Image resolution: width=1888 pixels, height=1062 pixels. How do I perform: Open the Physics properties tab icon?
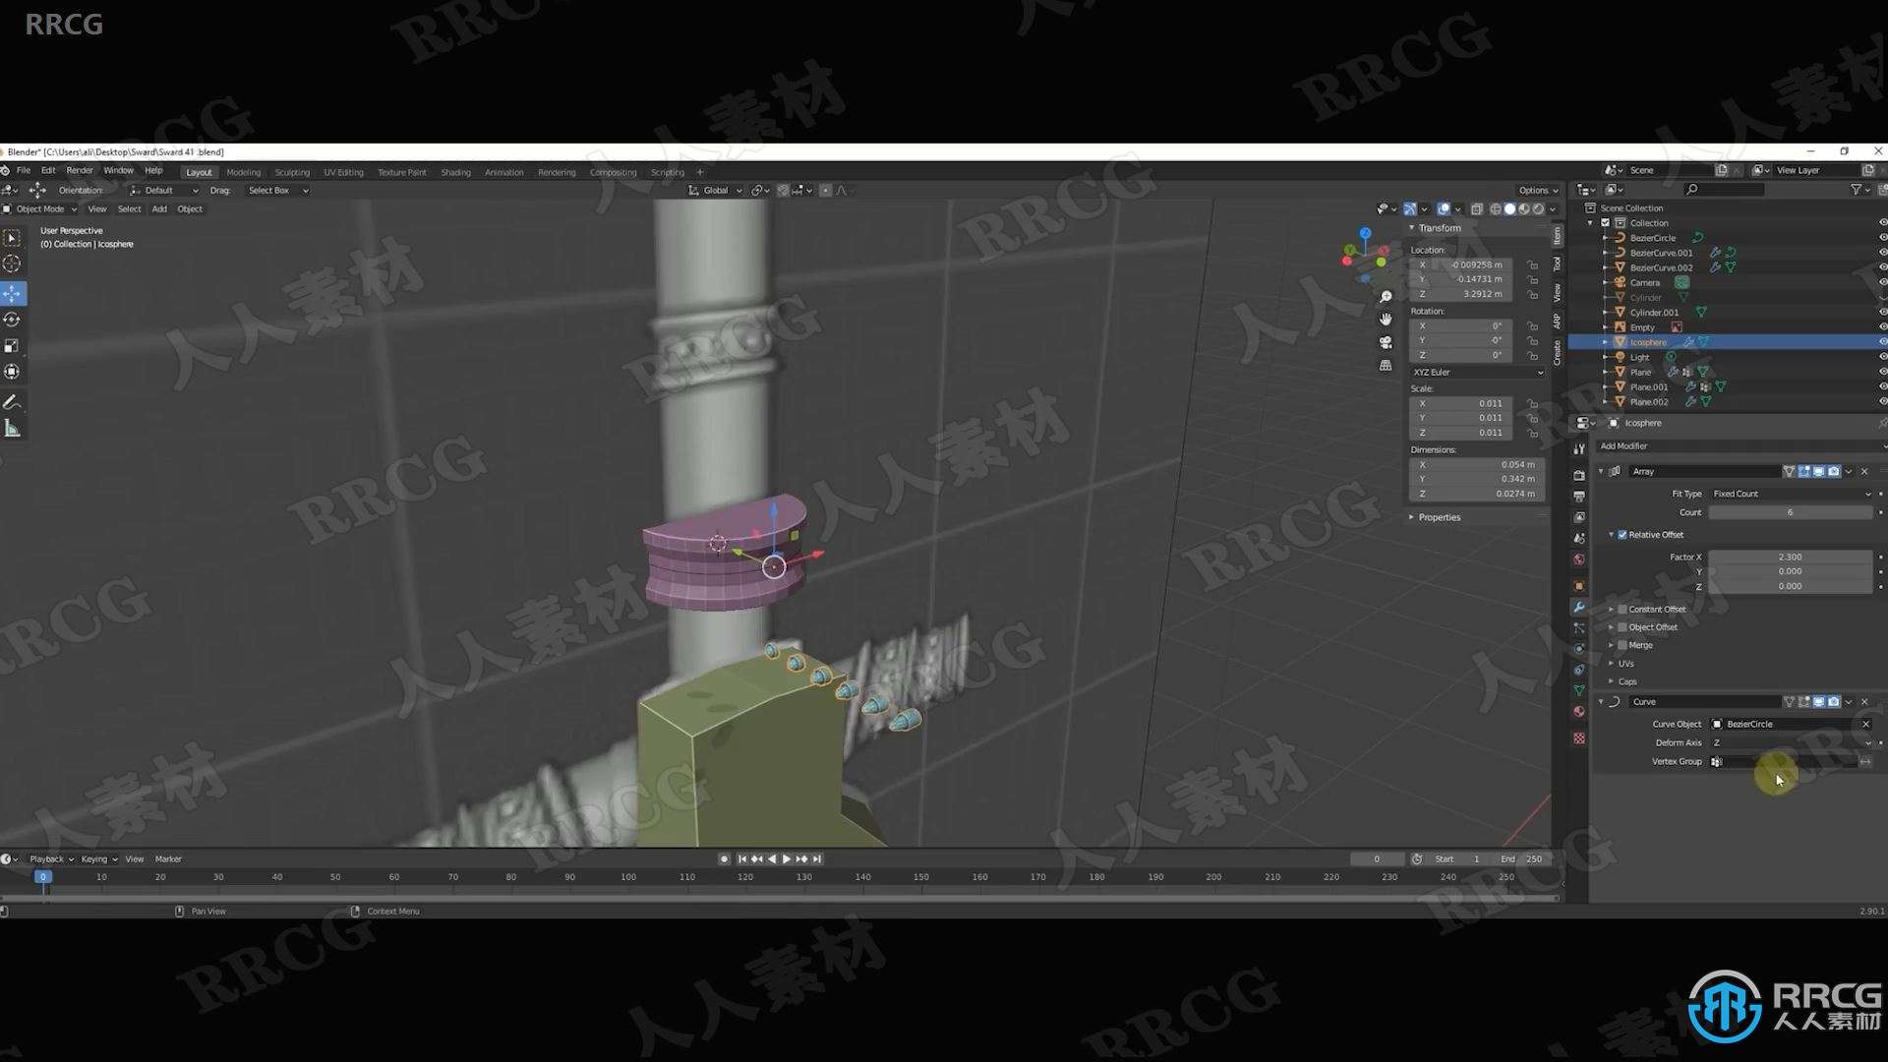pyautogui.click(x=1579, y=649)
